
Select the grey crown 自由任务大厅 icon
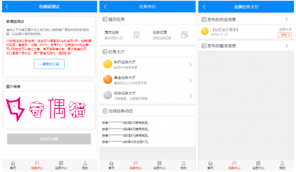(x=107, y=95)
